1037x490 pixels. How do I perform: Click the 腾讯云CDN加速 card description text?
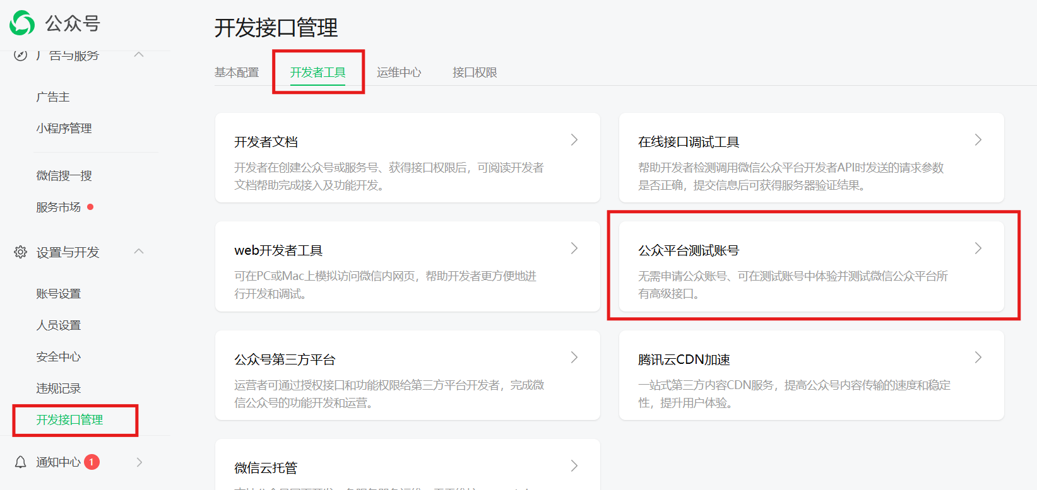tap(794, 394)
